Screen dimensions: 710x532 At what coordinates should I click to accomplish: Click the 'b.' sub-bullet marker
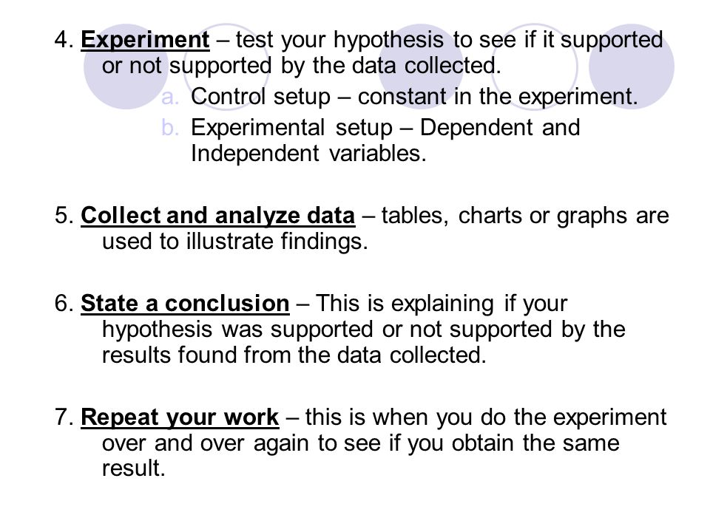point(170,128)
